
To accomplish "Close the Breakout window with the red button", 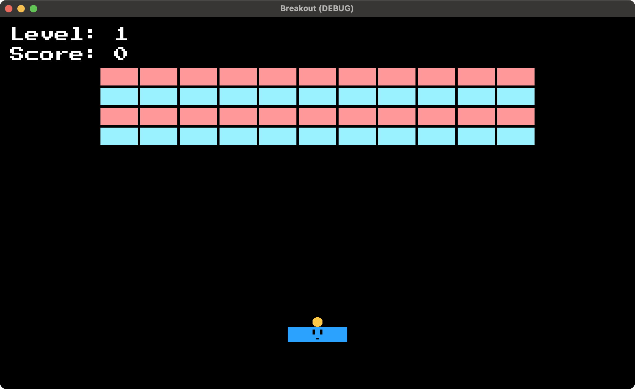I will coord(9,9).
